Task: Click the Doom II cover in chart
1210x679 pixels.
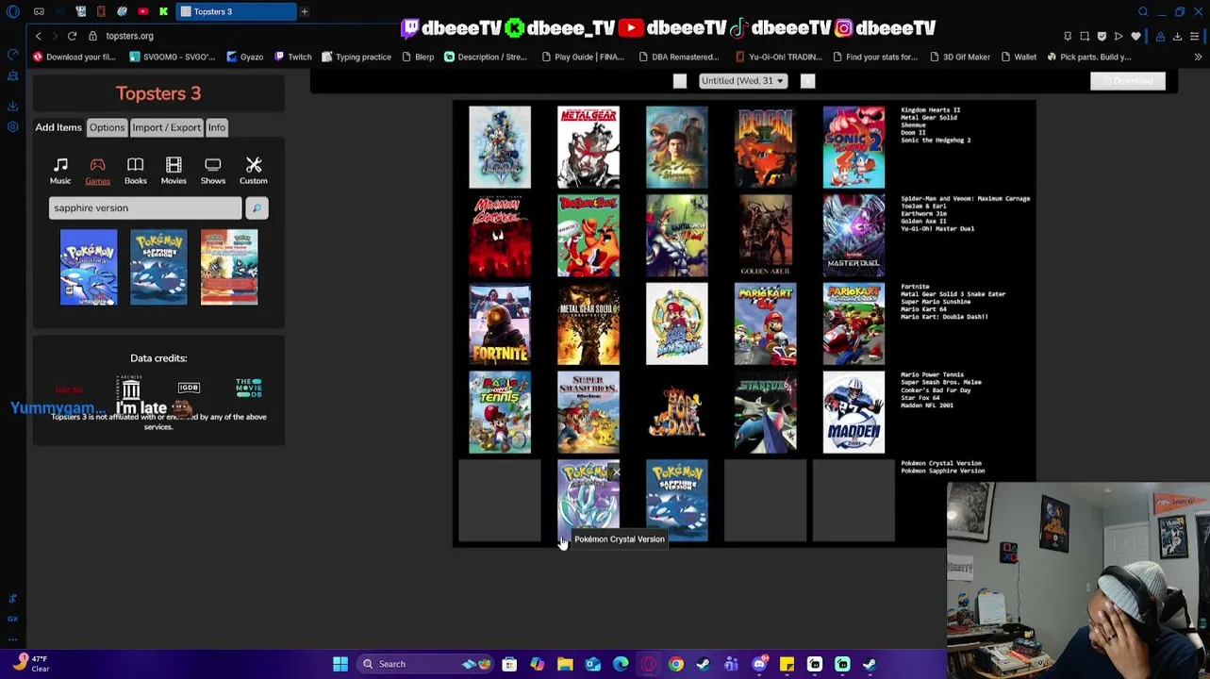Action: (765, 147)
